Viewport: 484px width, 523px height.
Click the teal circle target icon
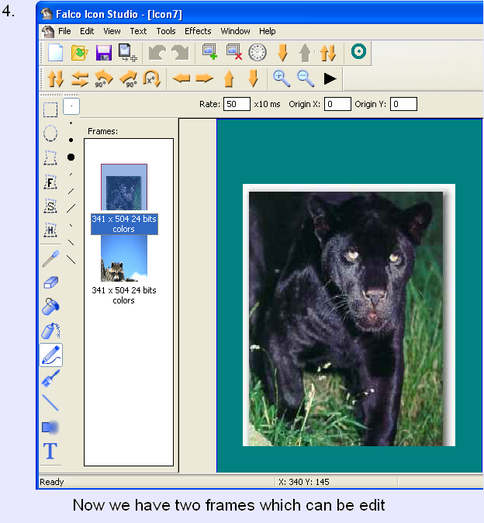[x=358, y=51]
